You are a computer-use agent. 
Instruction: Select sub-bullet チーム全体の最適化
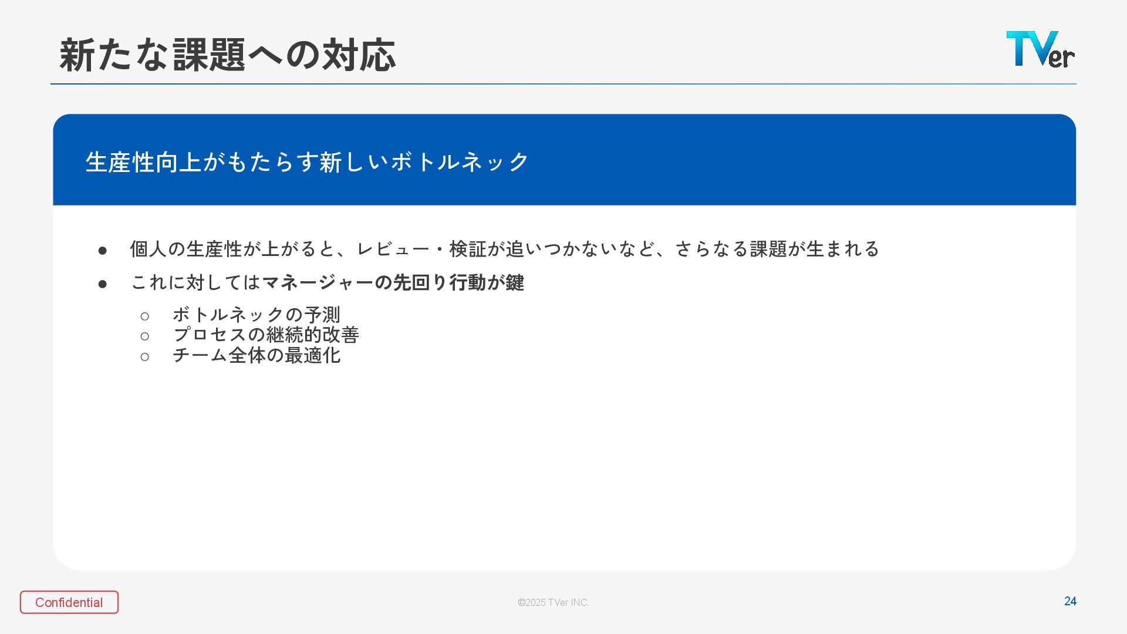[257, 355]
